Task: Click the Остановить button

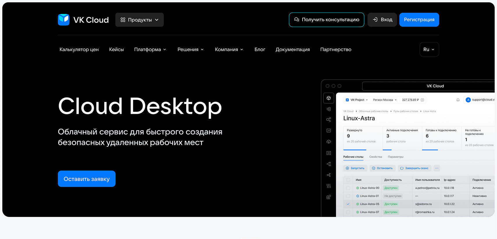Action: 382,168
